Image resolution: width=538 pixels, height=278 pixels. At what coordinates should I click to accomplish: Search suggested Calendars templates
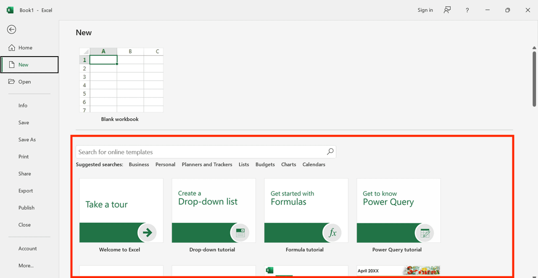click(314, 164)
